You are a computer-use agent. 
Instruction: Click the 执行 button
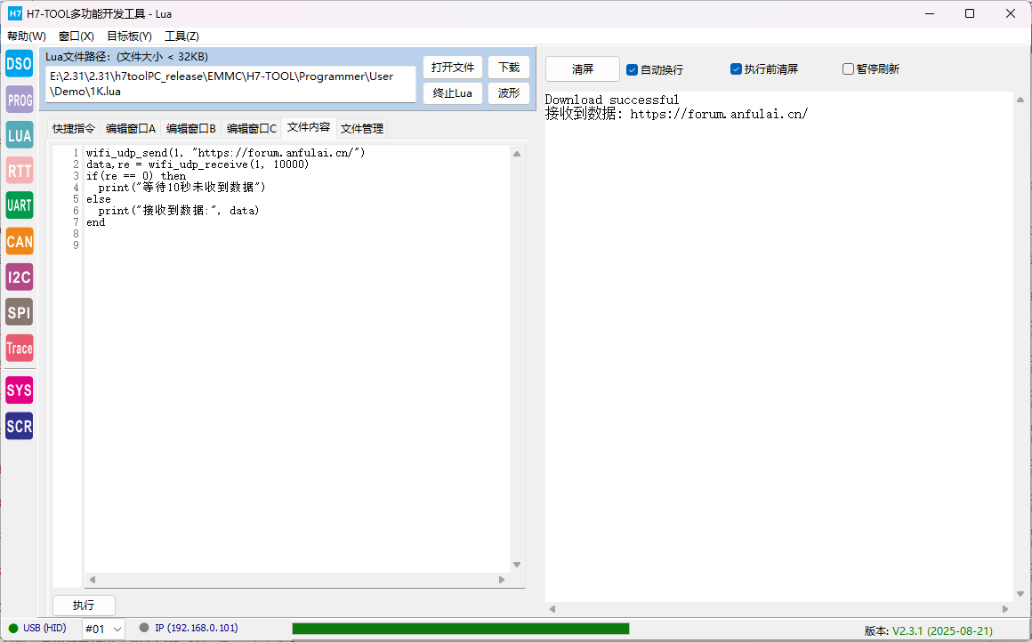click(84, 606)
